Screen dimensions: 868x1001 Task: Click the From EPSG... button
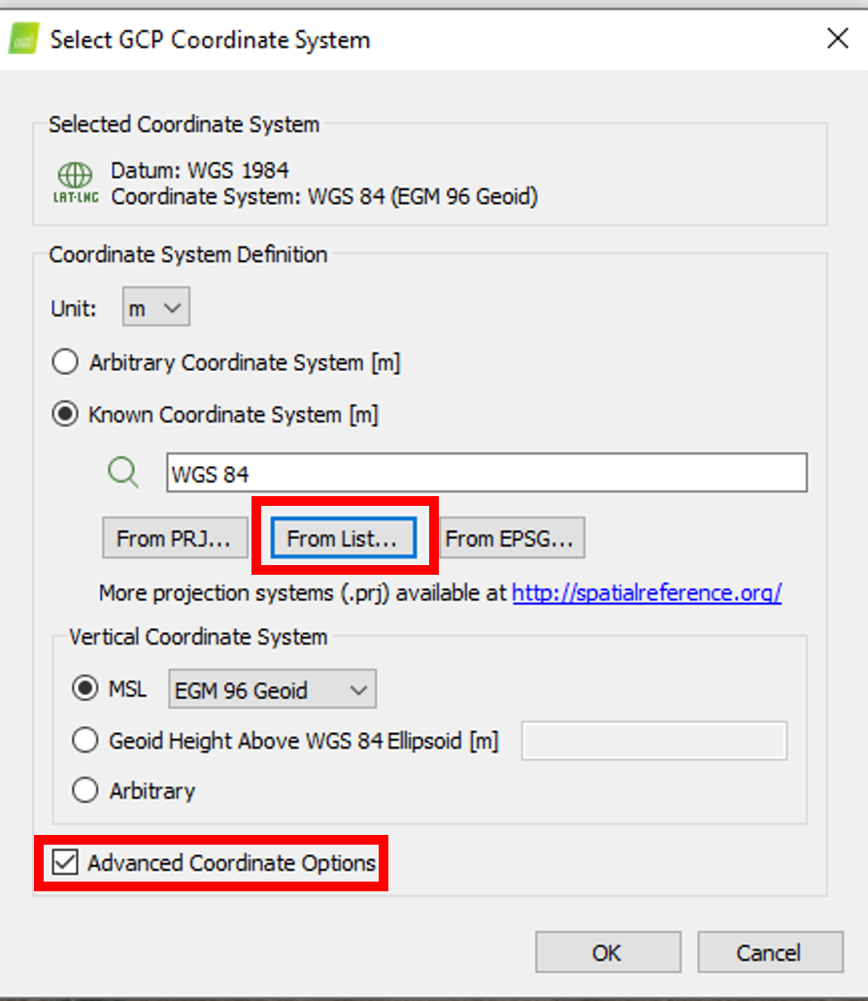513,539
